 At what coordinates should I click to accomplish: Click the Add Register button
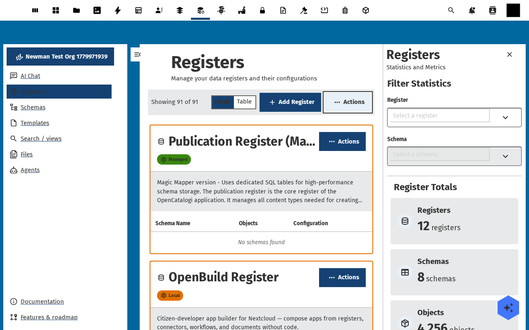click(290, 102)
